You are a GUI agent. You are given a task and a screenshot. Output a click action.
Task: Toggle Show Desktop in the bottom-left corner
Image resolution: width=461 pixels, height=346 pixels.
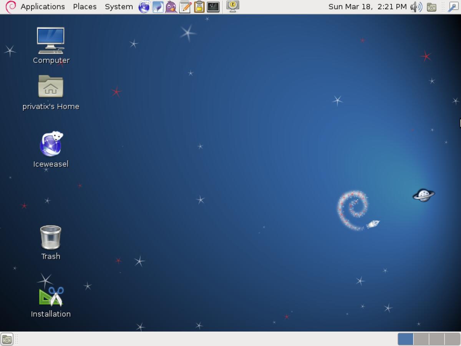point(7,339)
